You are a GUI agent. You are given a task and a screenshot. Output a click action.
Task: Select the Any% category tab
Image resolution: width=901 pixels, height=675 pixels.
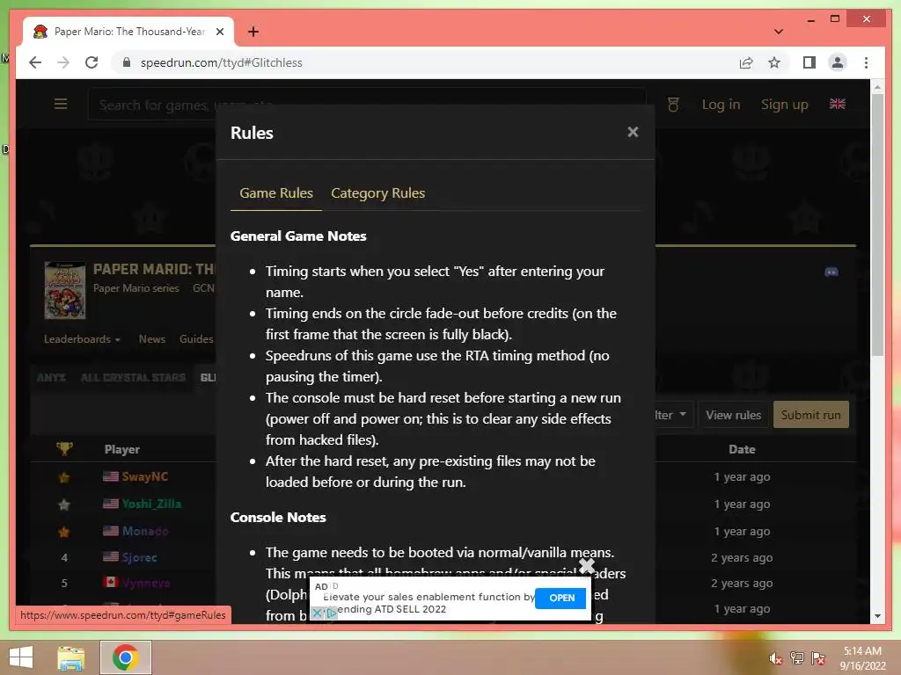(51, 378)
